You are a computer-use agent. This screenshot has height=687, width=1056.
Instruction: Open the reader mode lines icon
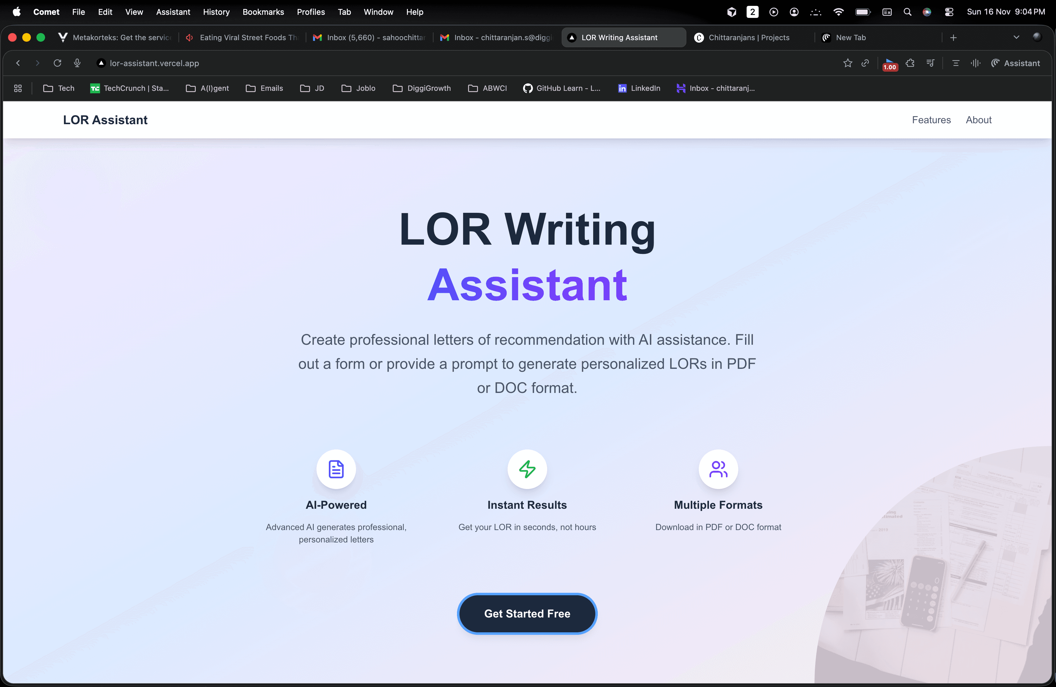(956, 63)
